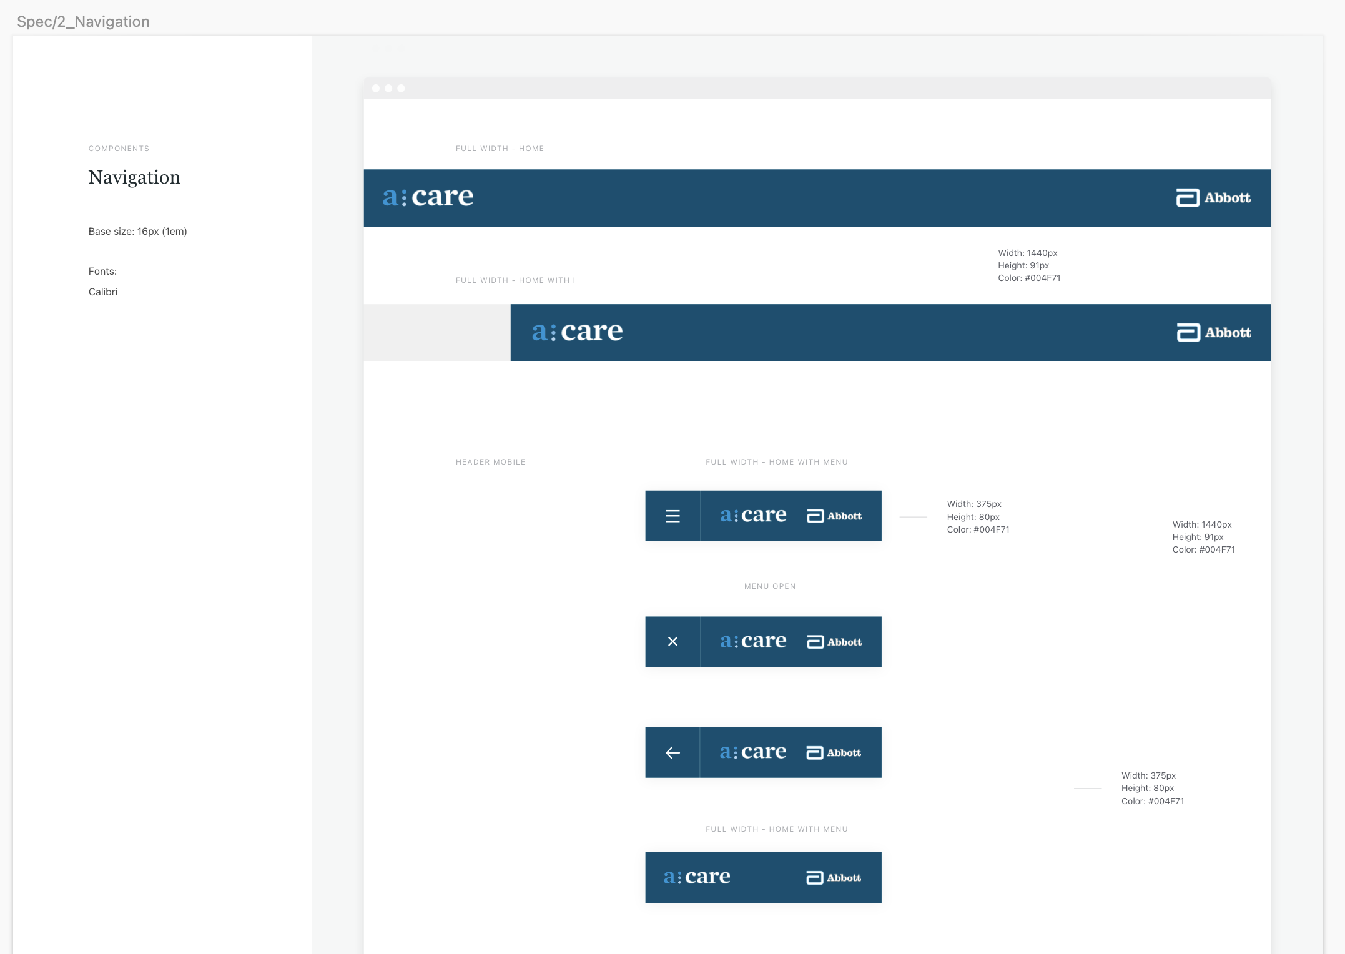Image resolution: width=1345 pixels, height=954 pixels.
Task: Click the back arrow icon in mobile header
Action: tap(672, 753)
